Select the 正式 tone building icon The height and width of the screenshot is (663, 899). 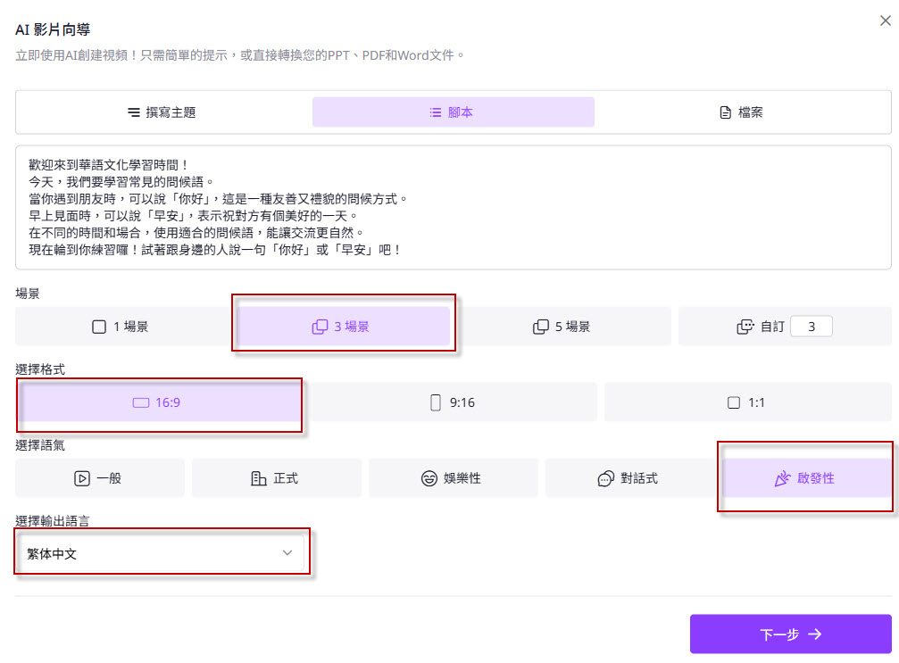(x=259, y=478)
